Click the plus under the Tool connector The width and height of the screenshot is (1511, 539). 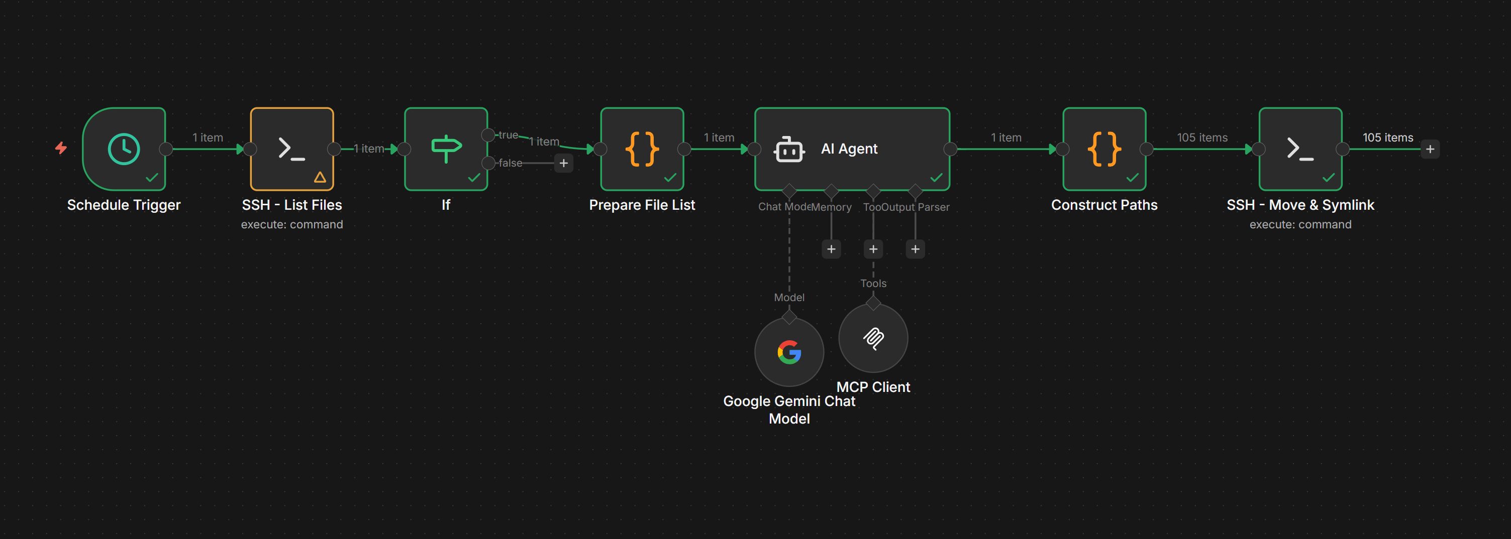click(x=873, y=248)
